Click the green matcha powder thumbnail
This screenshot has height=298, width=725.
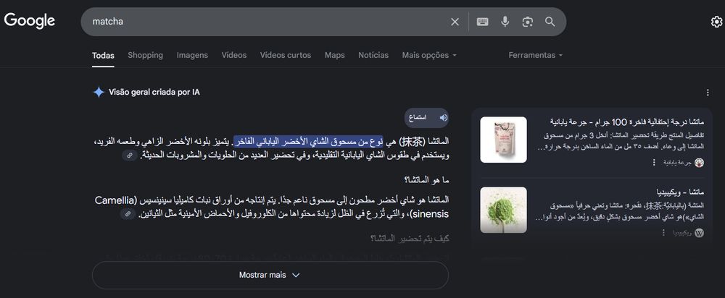[x=504, y=210]
